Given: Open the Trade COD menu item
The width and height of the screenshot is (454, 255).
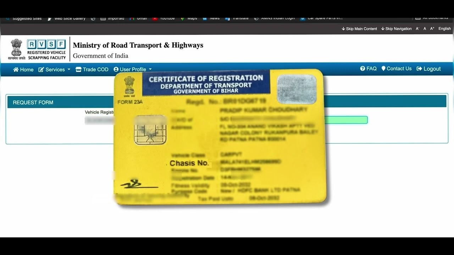Looking at the screenshot, I should 92,69.
